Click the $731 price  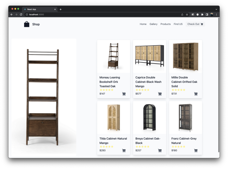(x=174, y=94)
